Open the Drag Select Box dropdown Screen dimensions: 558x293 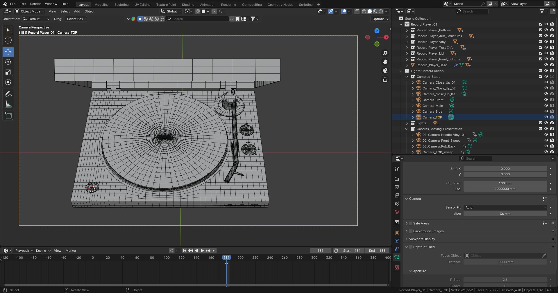click(x=76, y=19)
